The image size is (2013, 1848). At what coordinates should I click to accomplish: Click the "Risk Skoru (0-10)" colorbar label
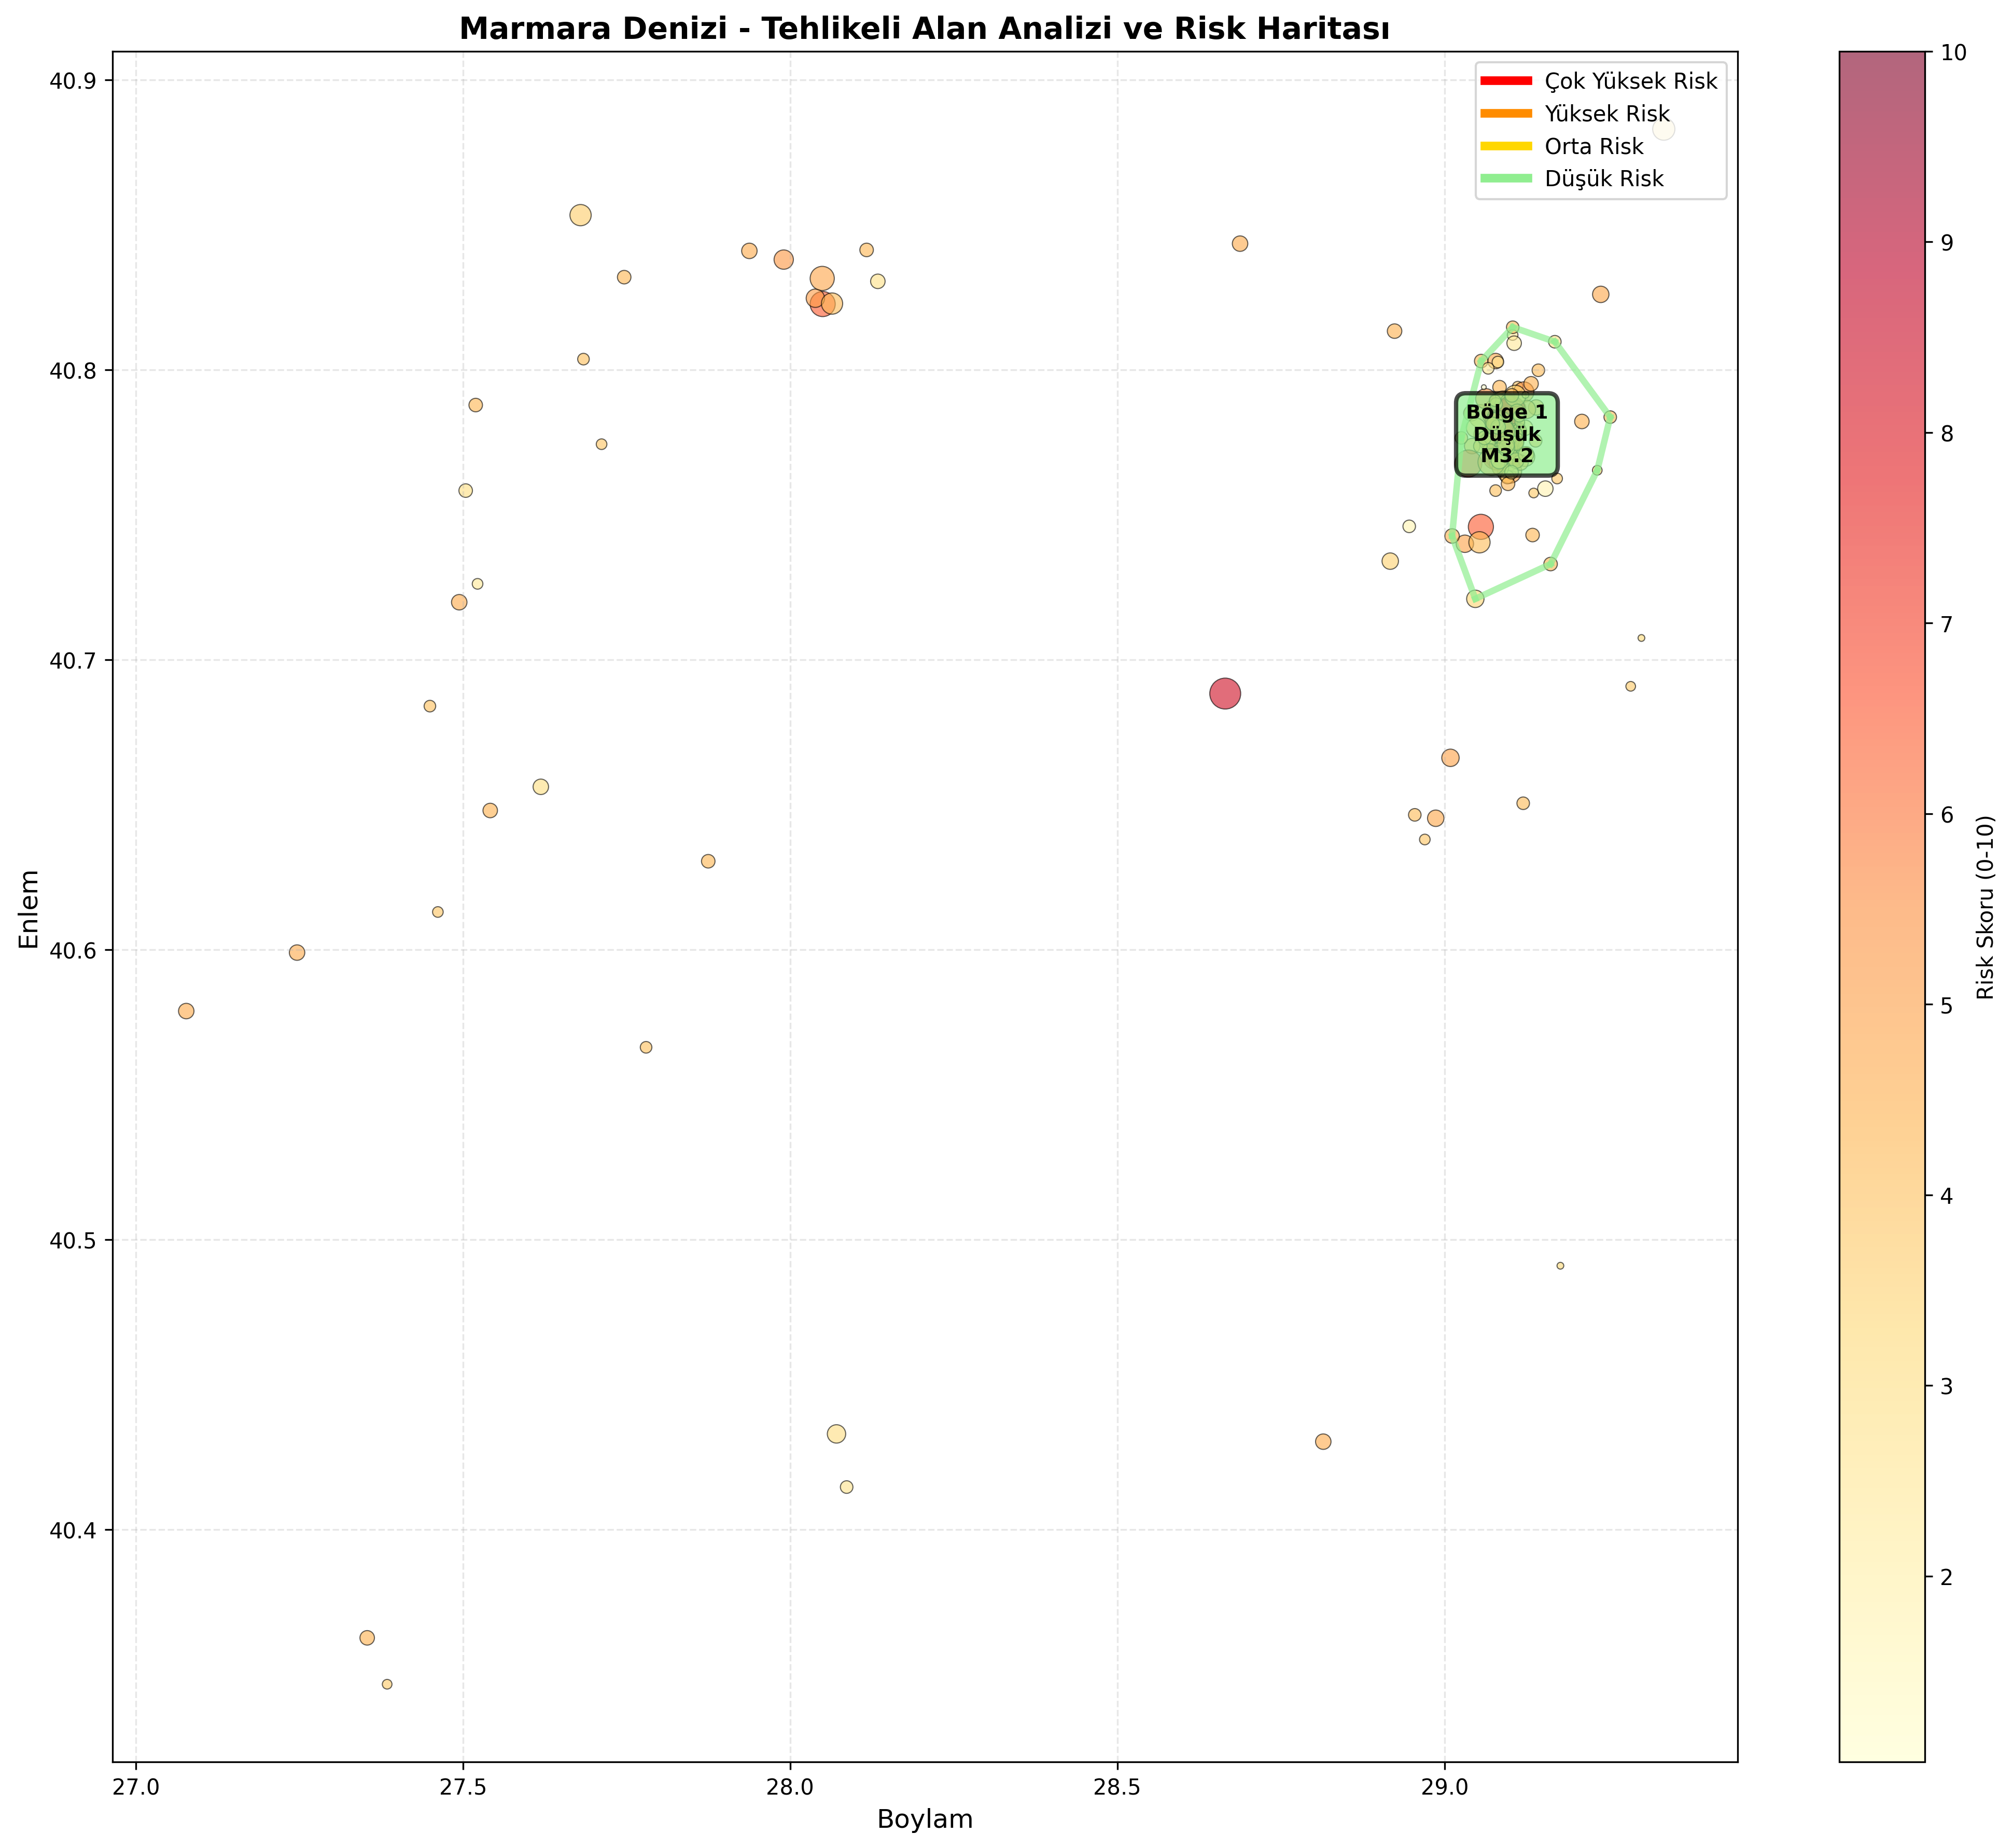[1985, 907]
